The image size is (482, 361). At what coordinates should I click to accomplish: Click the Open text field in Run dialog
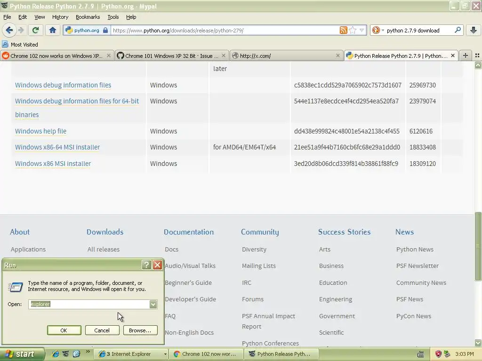pyautogui.click(x=89, y=304)
